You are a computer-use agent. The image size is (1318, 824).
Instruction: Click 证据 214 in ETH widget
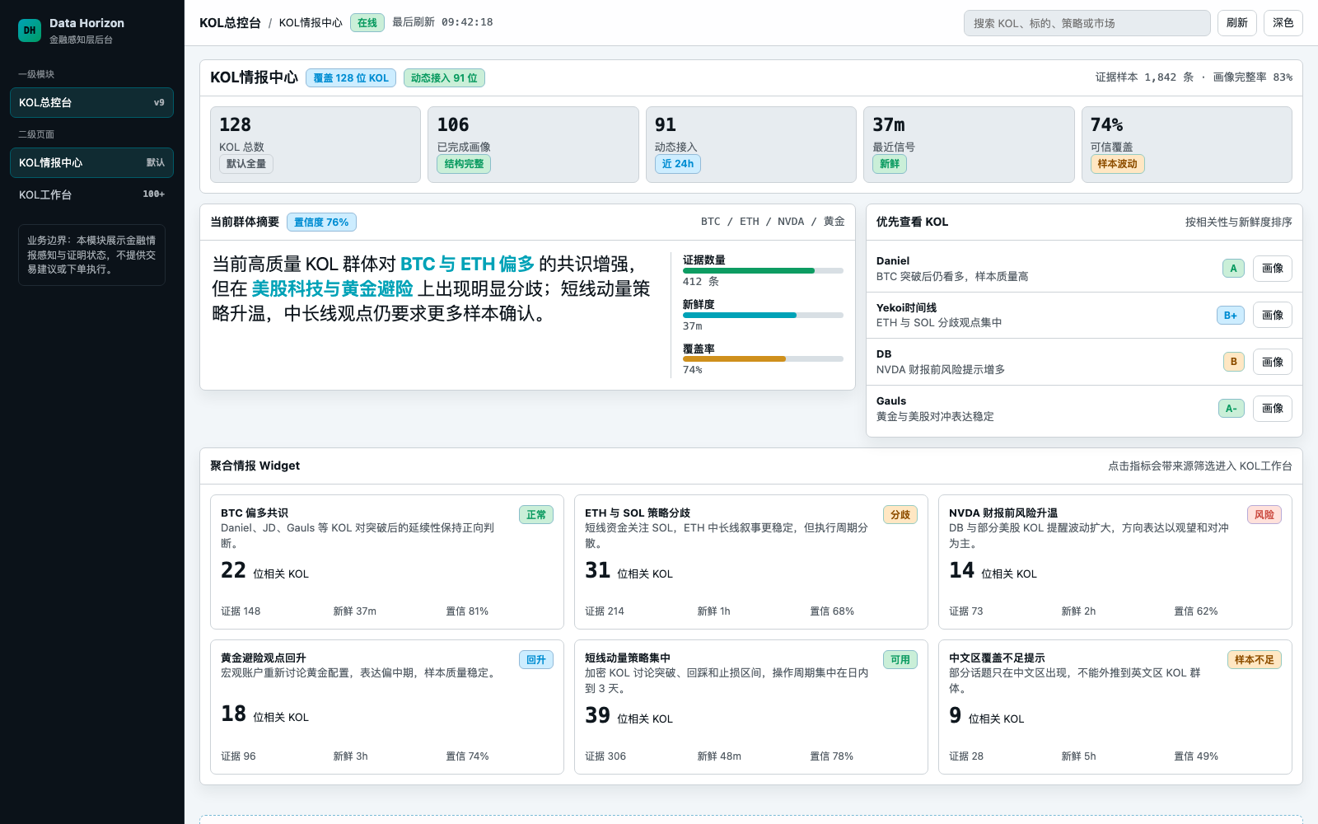(605, 611)
